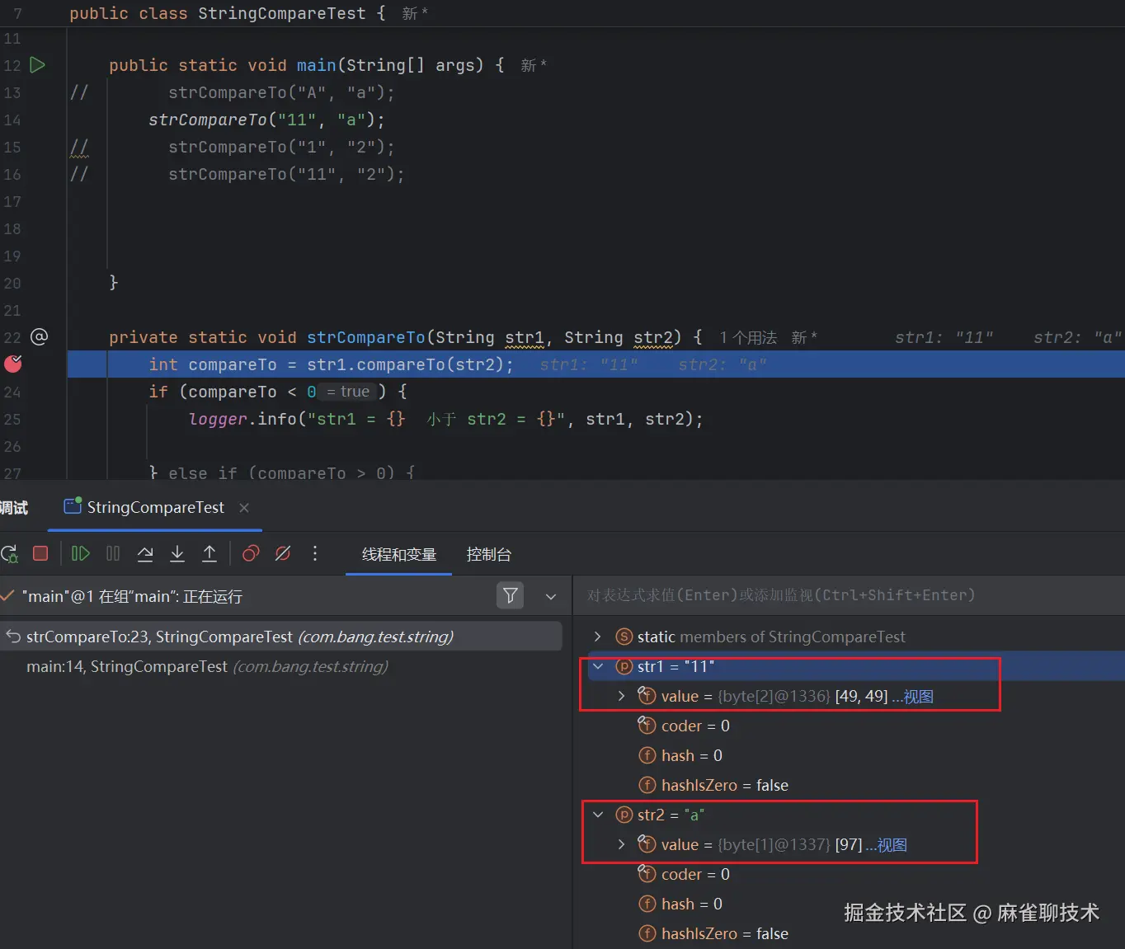Image resolution: width=1125 pixels, height=949 pixels.
Task: Click the compareTo < 0 condition line
Action: 277,392
